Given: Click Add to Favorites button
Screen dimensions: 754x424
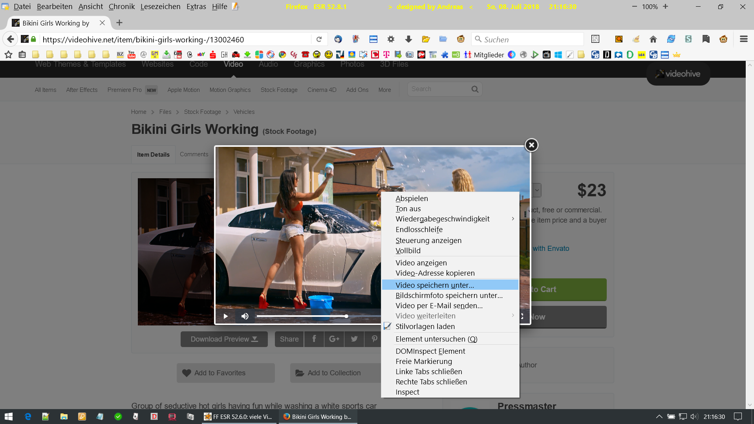Looking at the screenshot, I should tap(225, 373).
